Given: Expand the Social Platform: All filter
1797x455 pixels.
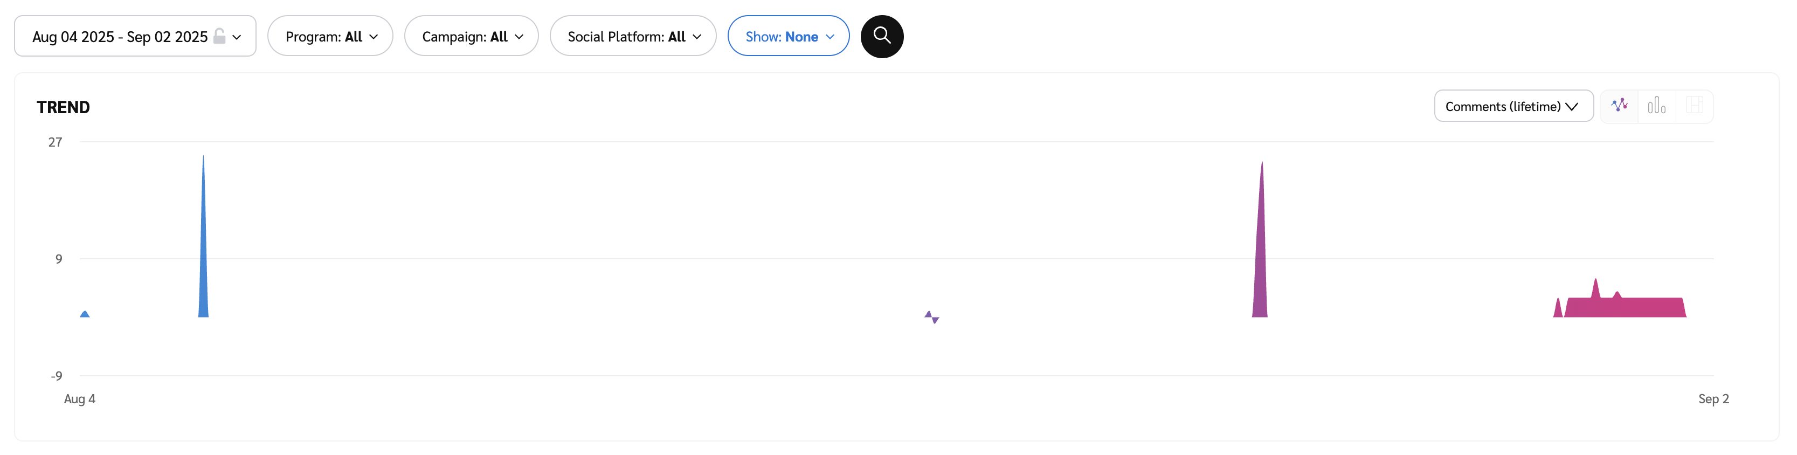Looking at the screenshot, I should (633, 36).
